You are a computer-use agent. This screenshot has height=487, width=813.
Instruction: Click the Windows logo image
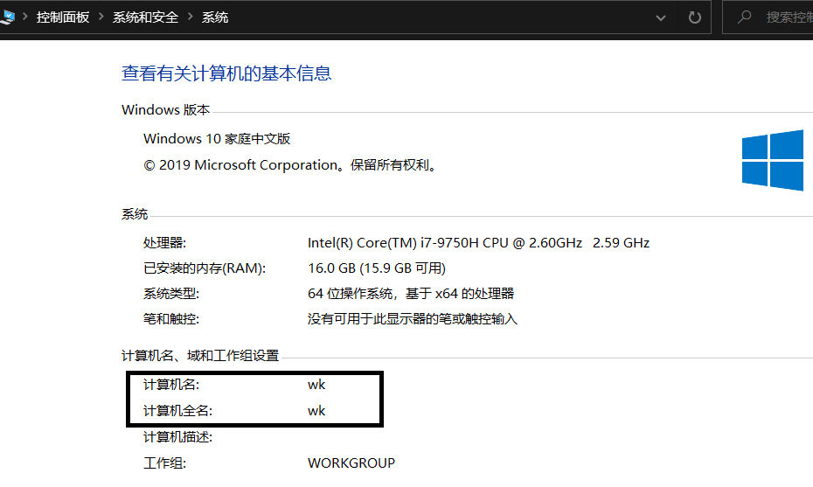(x=773, y=160)
